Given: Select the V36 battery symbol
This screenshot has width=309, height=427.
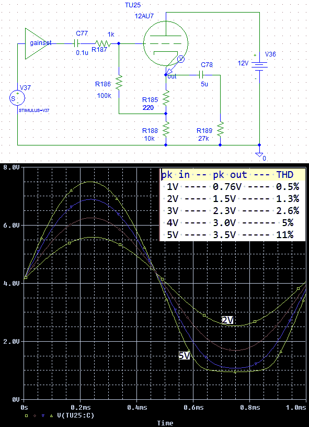Looking at the screenshot, I should [x=259, y=66].
